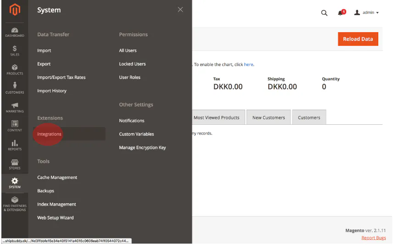Open Backups under Tools
Viewport: 393px width, 245px height.
pos(45,191)
